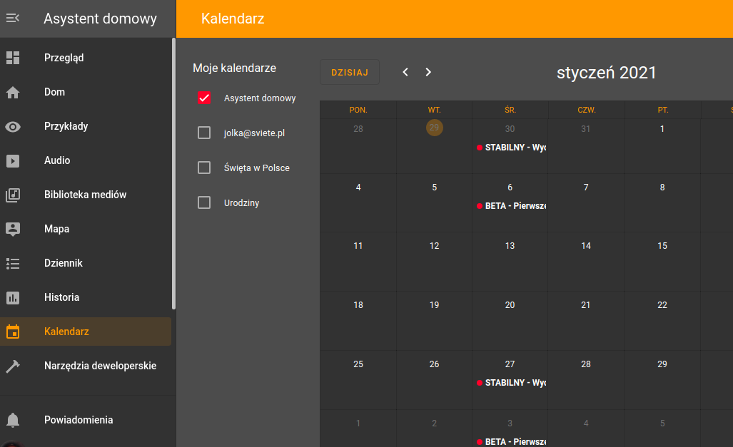This screenshot has width=733, height=447.
Task: Go to next month arrow
Action: tap(428, 72)
